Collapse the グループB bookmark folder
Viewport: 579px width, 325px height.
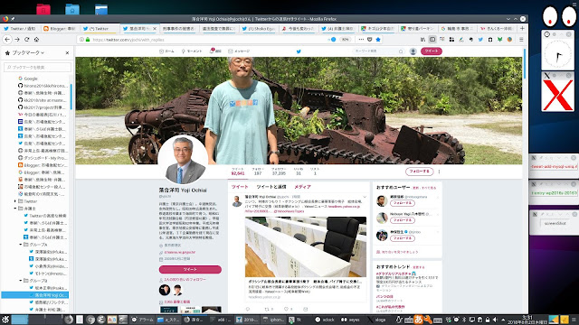tap(21, 281)
